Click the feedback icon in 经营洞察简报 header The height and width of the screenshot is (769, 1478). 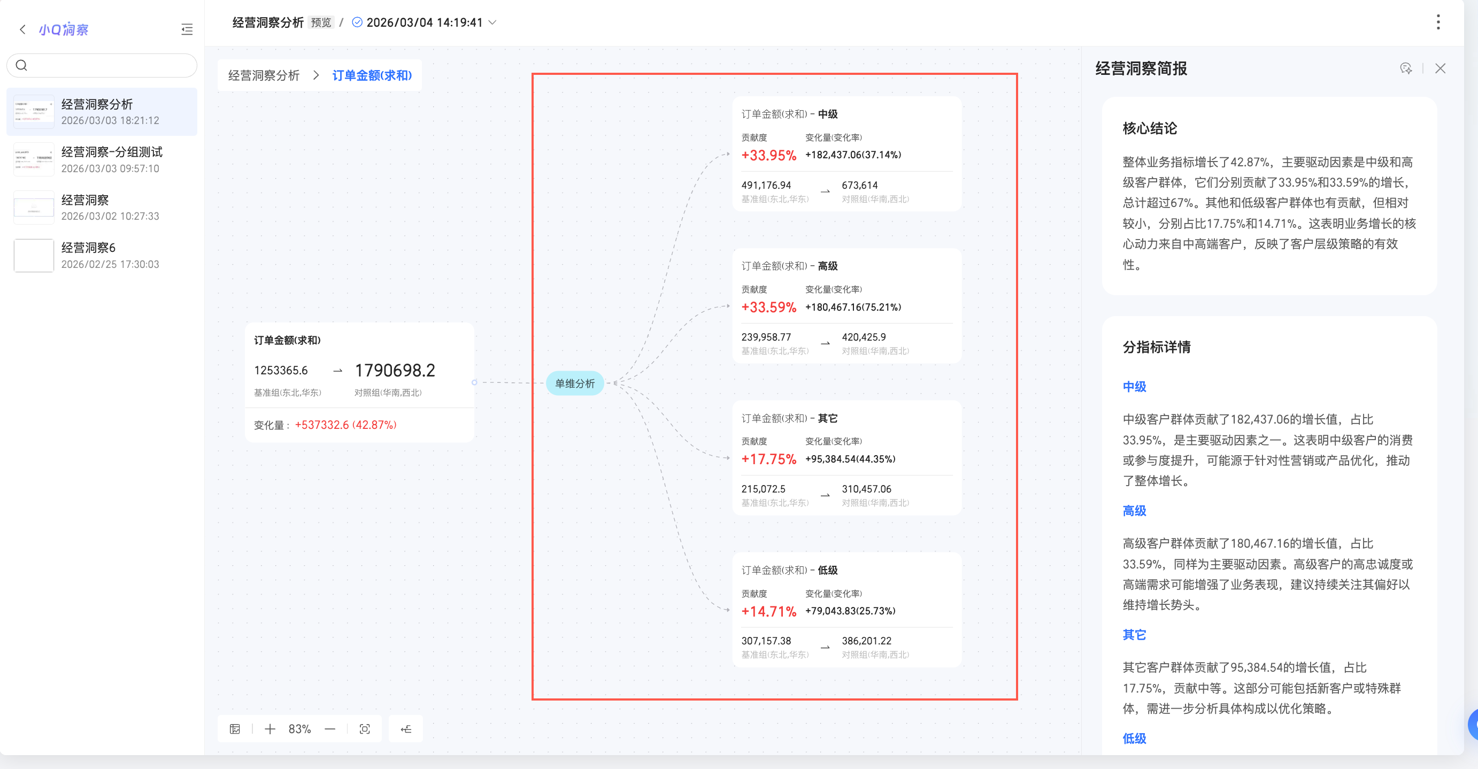pyautogui.click(x=1405, y=68)
